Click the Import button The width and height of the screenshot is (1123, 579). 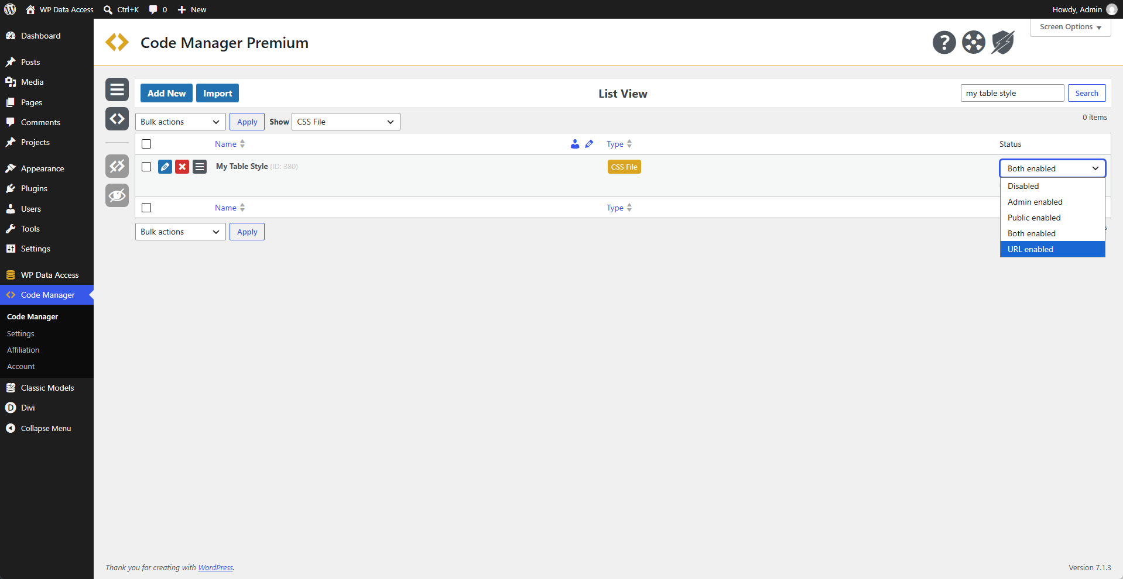coord(217,93)
